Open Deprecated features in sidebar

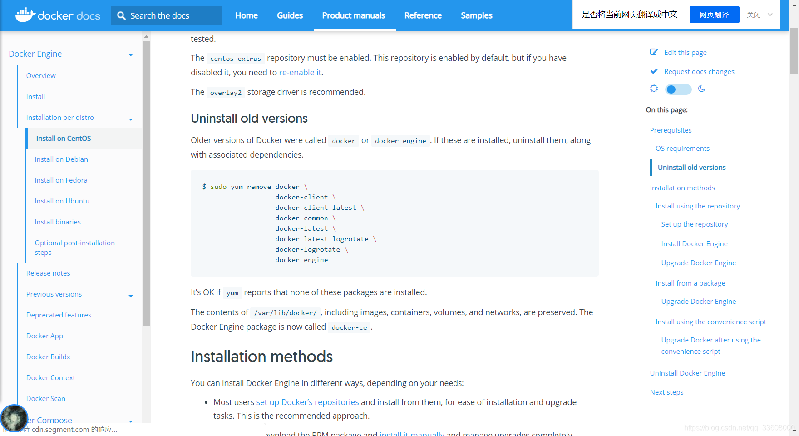point(59,315)
